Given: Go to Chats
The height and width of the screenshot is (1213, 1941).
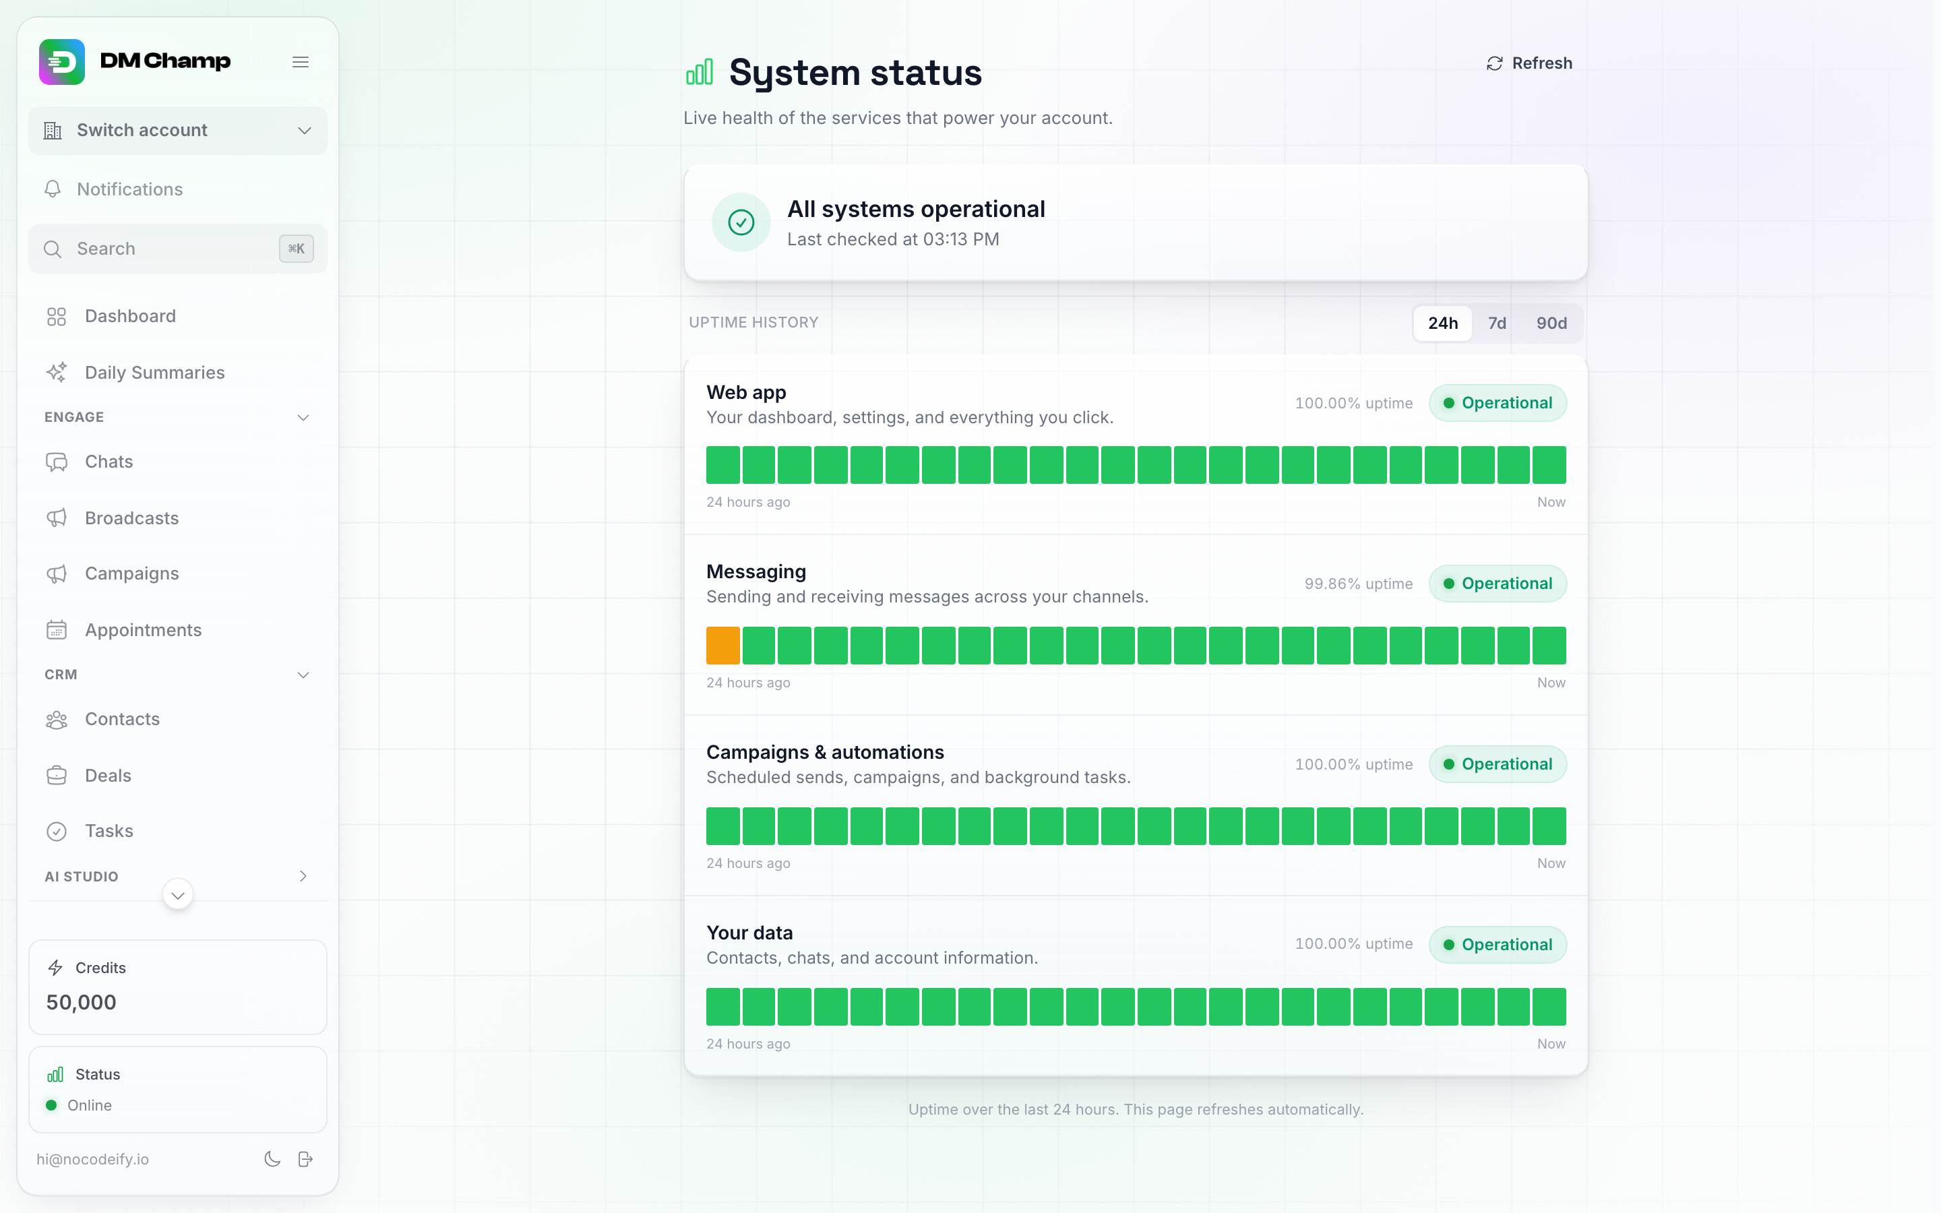Looking at the screenshot, I should pos(177,462).
